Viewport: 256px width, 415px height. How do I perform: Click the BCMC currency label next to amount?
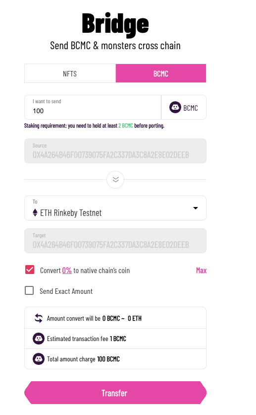191,108
